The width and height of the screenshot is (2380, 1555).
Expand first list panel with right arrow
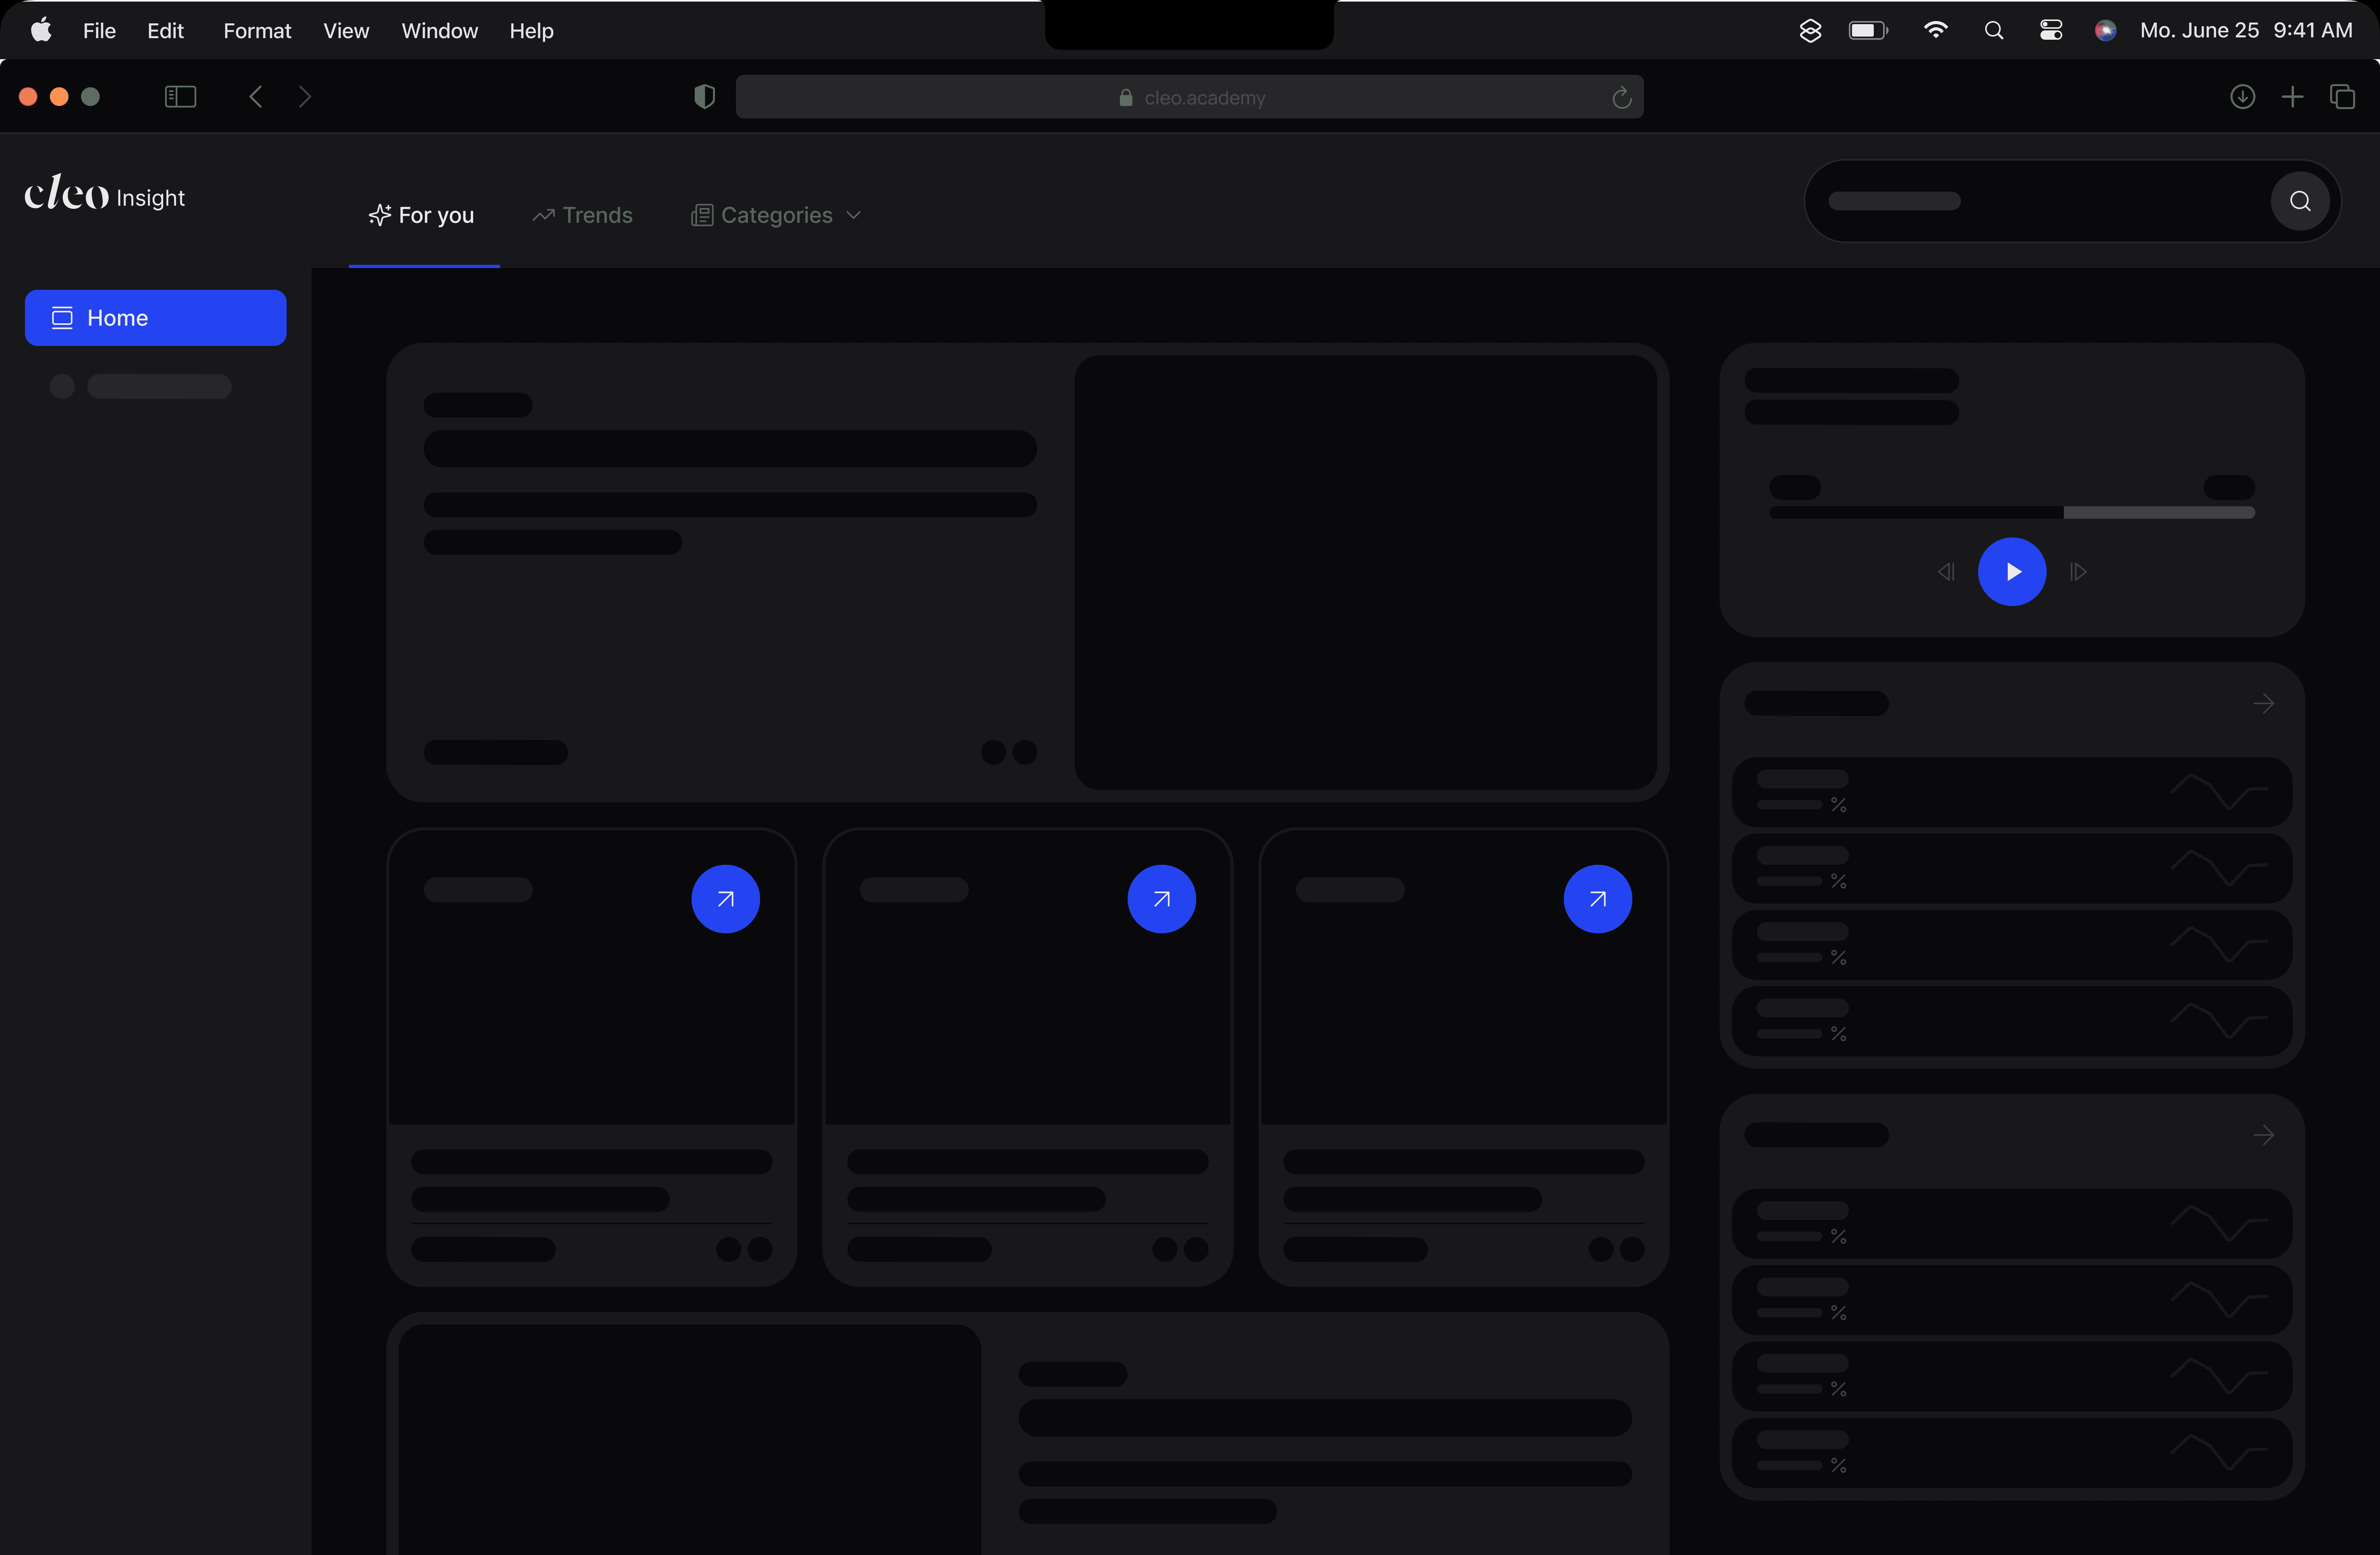point(2263,703)
